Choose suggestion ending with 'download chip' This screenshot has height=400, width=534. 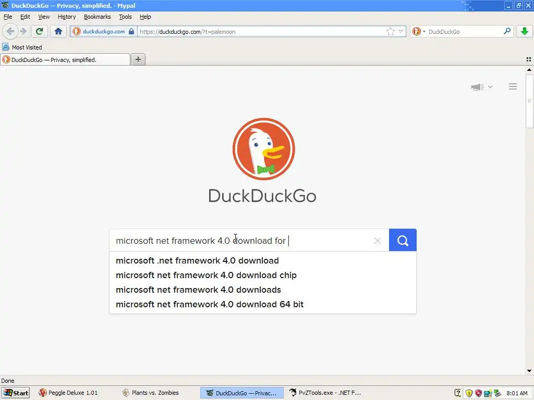263,275
